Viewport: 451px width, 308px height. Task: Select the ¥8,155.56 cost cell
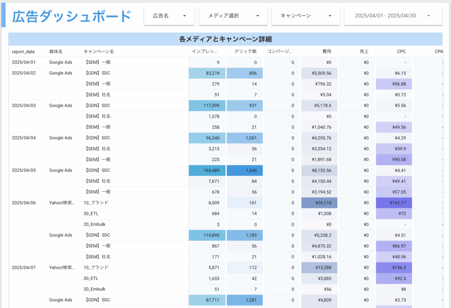[x=319, y=170]
